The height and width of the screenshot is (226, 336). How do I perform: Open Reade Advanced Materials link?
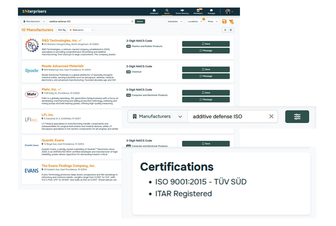pyautogui.click(x=63, y=66)
